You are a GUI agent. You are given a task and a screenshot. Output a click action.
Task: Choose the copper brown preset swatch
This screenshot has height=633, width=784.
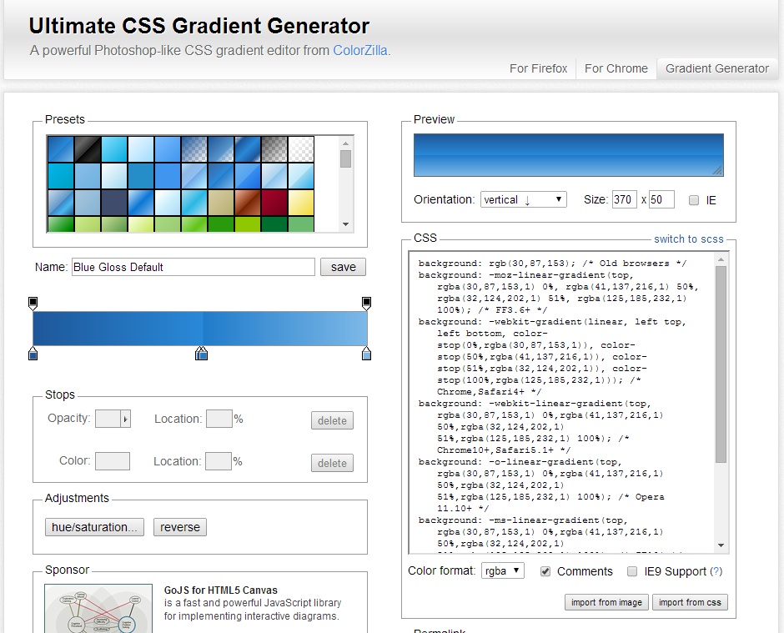point(248,202)
